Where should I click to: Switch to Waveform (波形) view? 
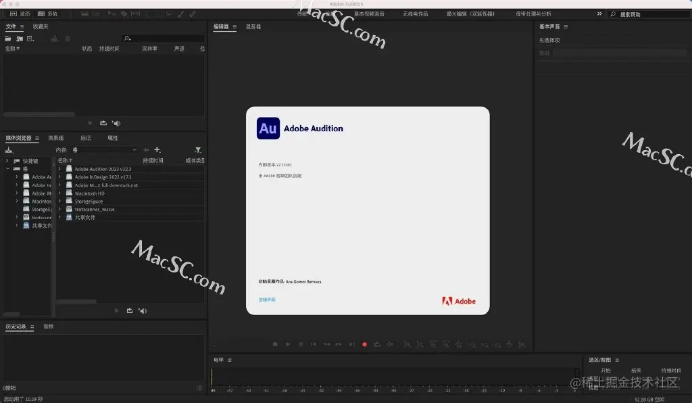[20, 14]
